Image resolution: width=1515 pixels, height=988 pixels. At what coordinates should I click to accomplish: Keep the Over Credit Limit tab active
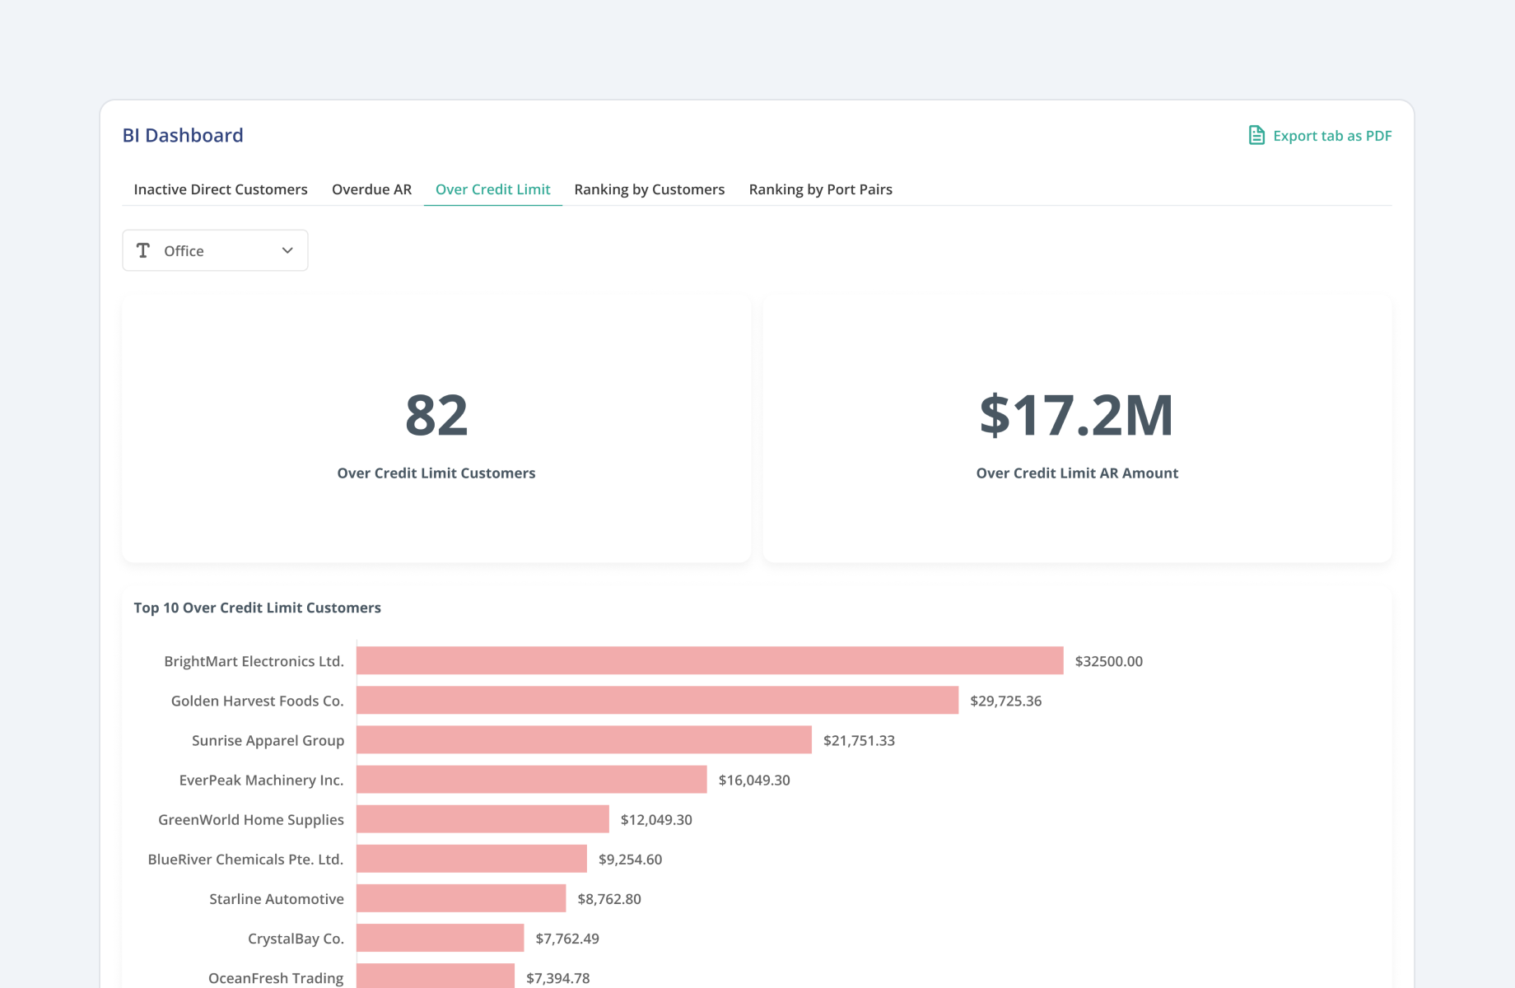tap(492, 189)
